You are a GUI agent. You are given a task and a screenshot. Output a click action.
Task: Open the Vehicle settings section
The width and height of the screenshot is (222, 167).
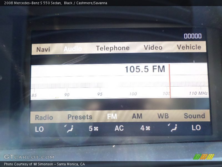click(189, 47)
